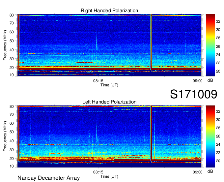Click the 'Nancay Decameter Array' caption

pyautogui.click(x=48, y=178)
